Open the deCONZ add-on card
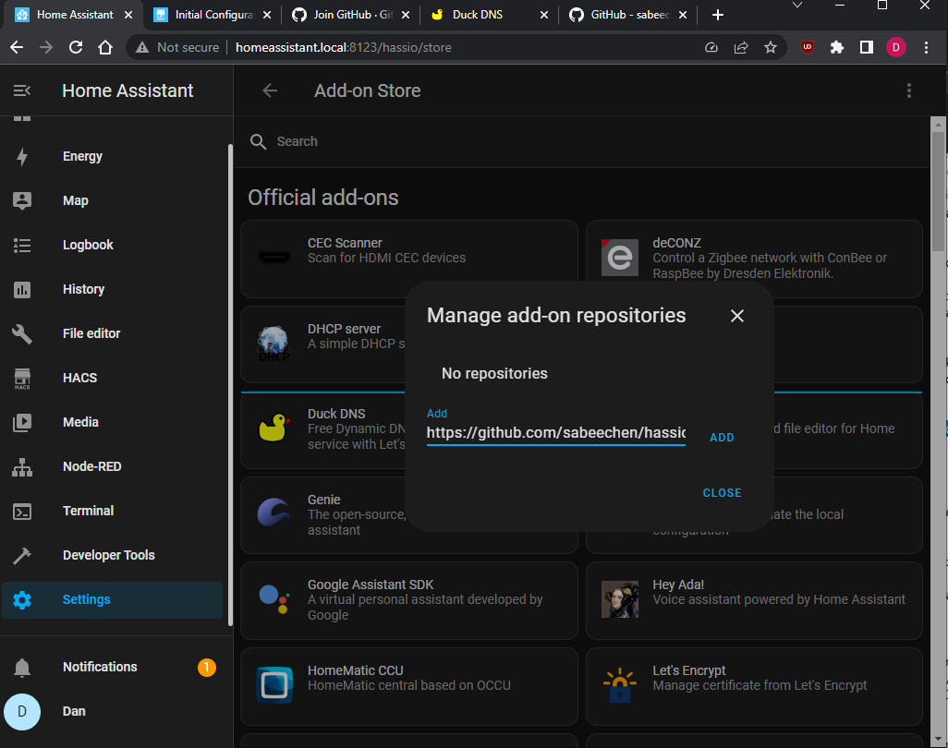The height and width of the screenshot is (748, 948). coord(754,259)
